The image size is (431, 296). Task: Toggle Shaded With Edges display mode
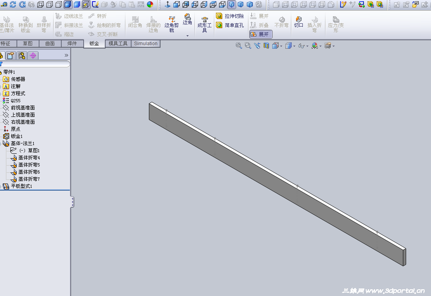pos(67,4)
